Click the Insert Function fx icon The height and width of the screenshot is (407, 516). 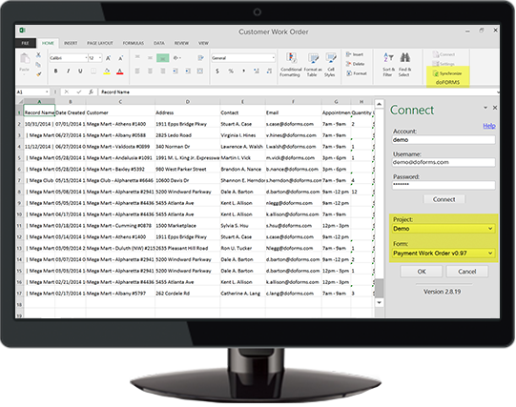tap(92, 92)
